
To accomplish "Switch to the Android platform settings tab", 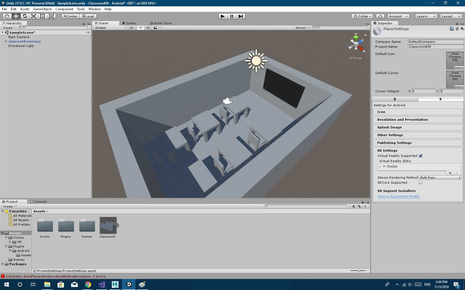I will (x=441, y=99).
